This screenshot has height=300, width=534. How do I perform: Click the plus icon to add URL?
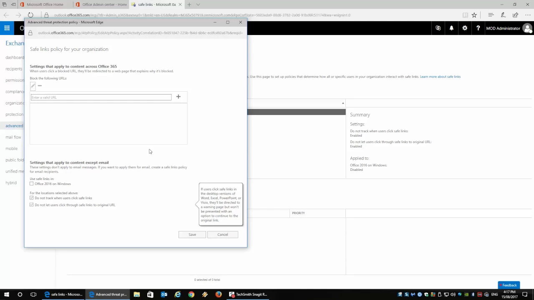178,97
